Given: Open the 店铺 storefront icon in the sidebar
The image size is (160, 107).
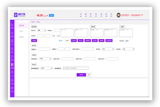Looking at the screenshot, I should point(12,81).
